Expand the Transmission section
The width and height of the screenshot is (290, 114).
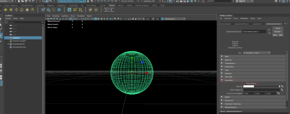[x=230, y=63]
